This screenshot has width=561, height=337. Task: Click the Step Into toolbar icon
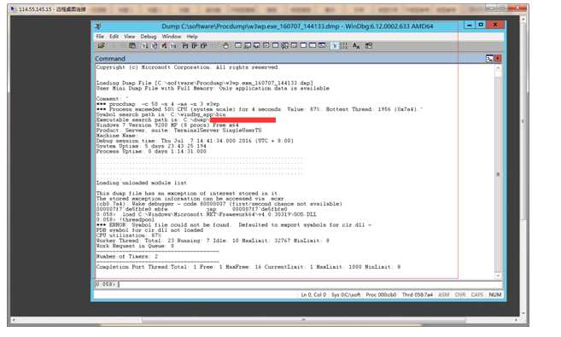185,45
